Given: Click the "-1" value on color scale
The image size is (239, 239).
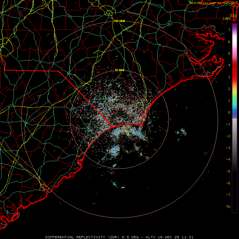Looking at the screenshot, I should [228, 124].
